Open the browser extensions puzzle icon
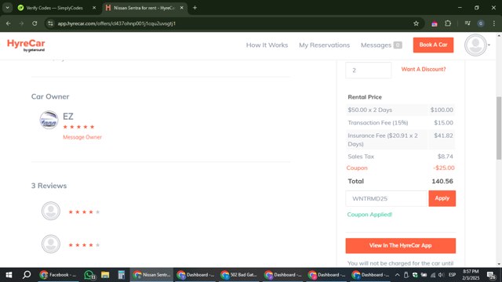This screenshot has width=502, height=282. tap(448, 23)
